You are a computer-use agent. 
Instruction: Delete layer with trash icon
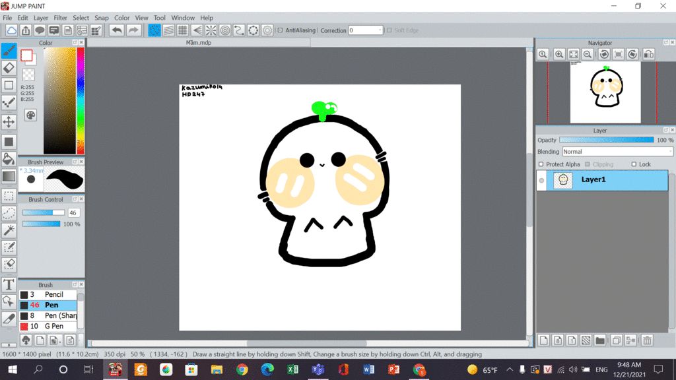647,340
